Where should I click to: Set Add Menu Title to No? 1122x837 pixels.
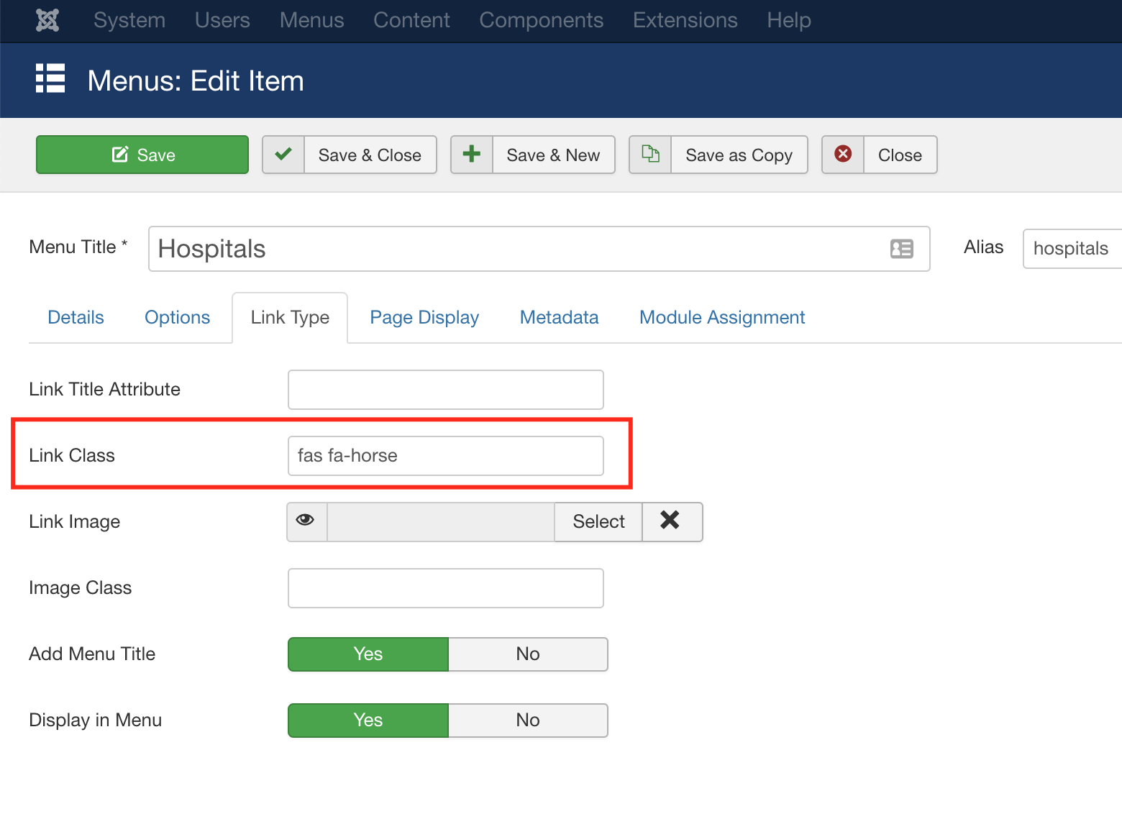point(527,654)
